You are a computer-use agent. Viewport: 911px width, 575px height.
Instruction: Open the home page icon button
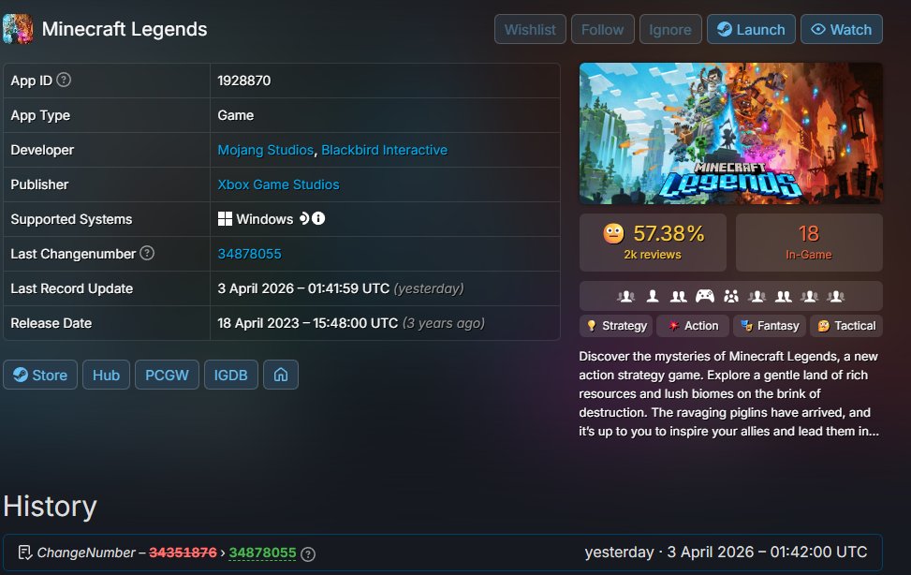point(281,375)
